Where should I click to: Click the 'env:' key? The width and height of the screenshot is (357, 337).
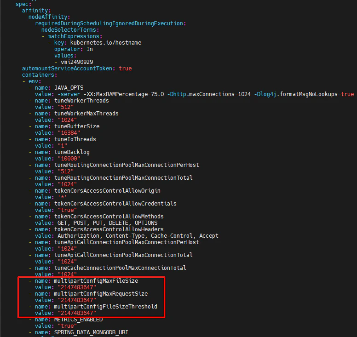click(x=35, y=81)
